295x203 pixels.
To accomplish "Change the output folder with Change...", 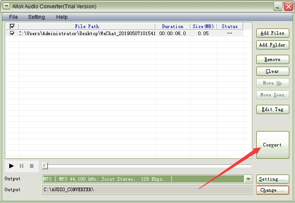I will pos(273,190).
